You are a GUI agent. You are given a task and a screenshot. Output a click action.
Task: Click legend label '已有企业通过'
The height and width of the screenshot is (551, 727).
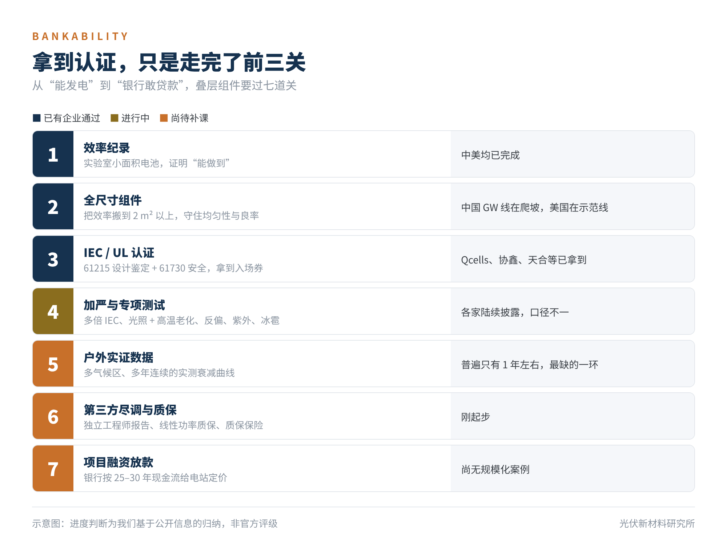click(72, 118)
